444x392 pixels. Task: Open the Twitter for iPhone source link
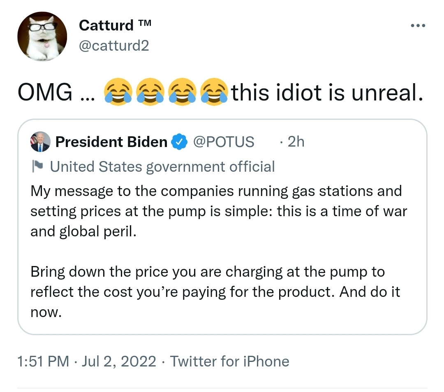point(229,362)
